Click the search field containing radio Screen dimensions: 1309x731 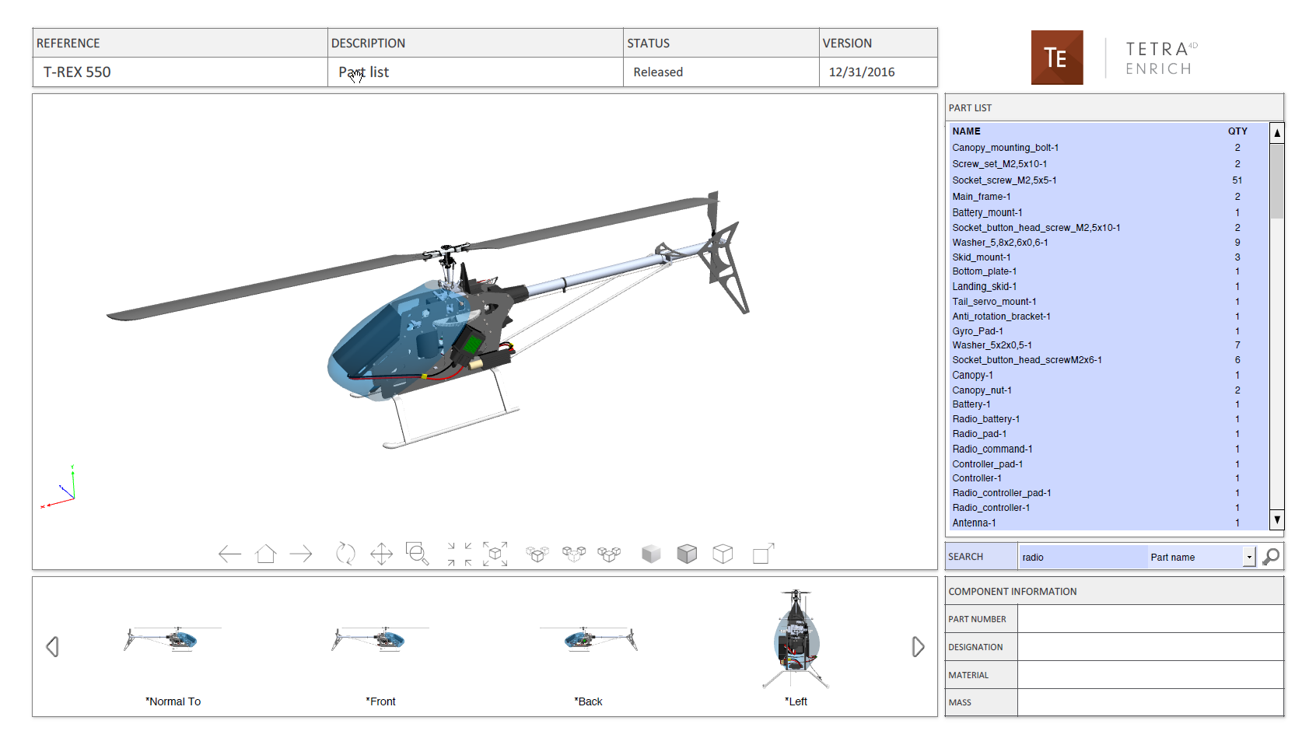pyautogui.click(x=1083, y=557)
